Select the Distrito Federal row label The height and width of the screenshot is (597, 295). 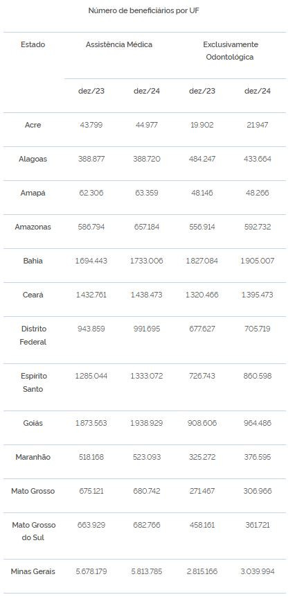[33, 335]
